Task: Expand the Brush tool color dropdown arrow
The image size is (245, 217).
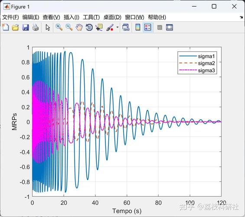Action: click(118, 27)
